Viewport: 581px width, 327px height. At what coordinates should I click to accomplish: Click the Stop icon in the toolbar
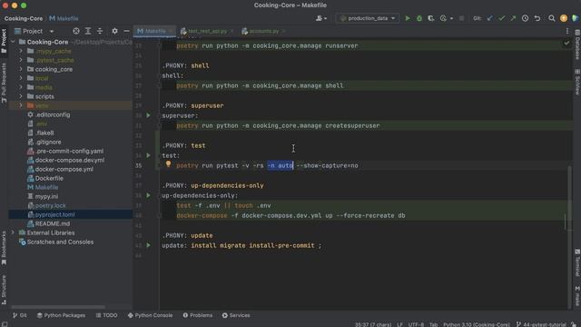[461, 18]
